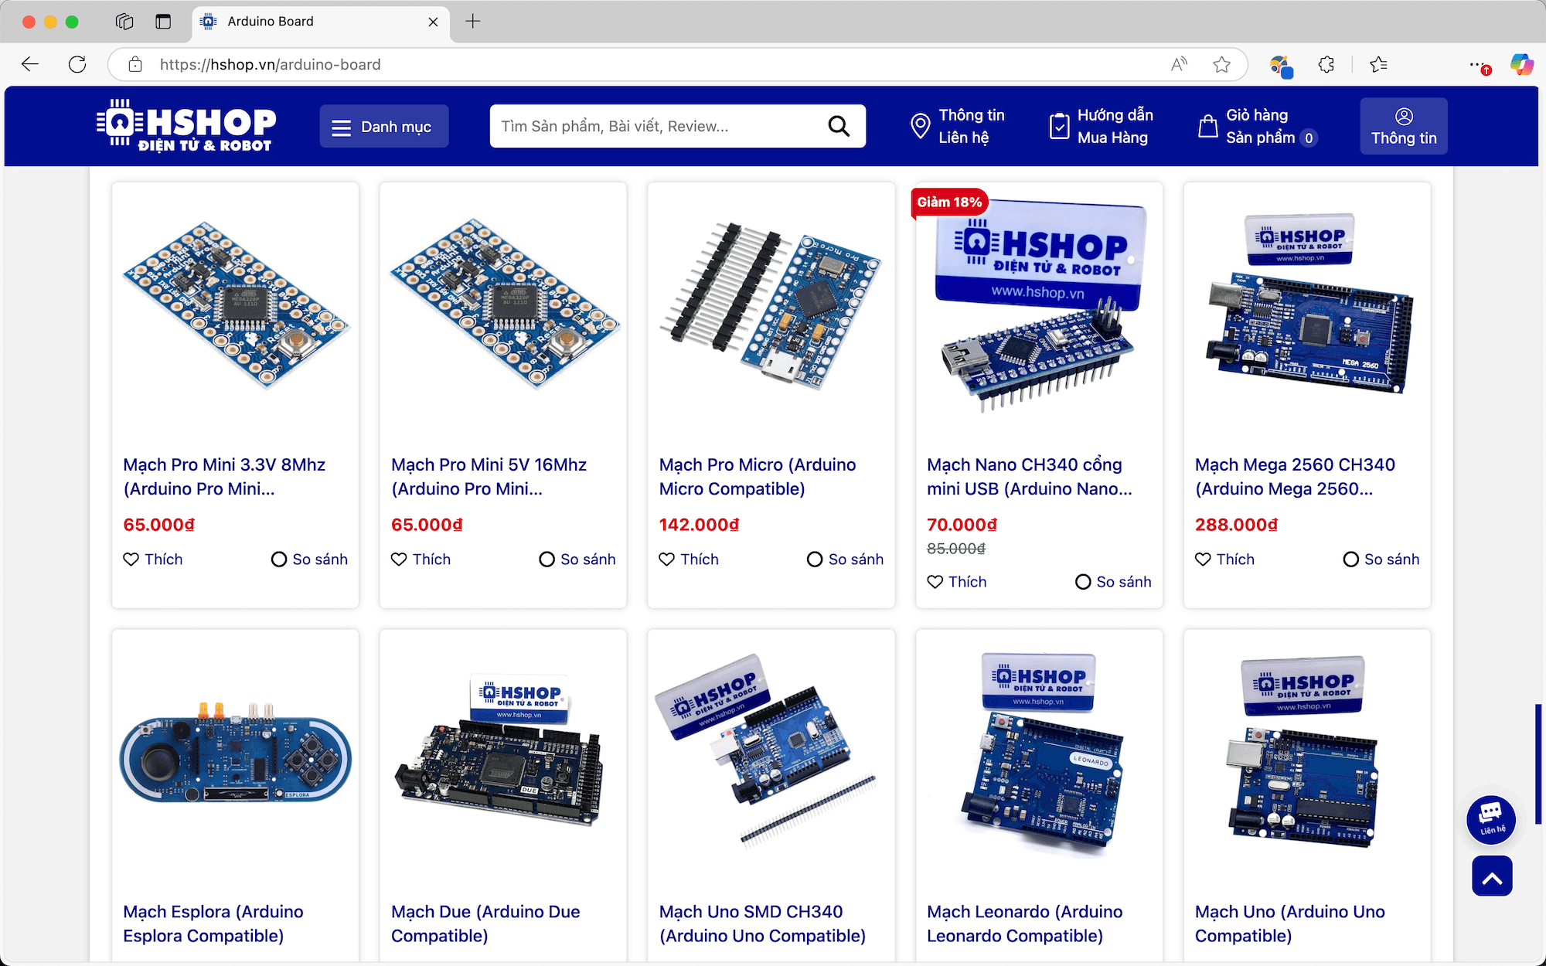Like Mạch Nano CH340 with Thích heart

tap(957, 582)
